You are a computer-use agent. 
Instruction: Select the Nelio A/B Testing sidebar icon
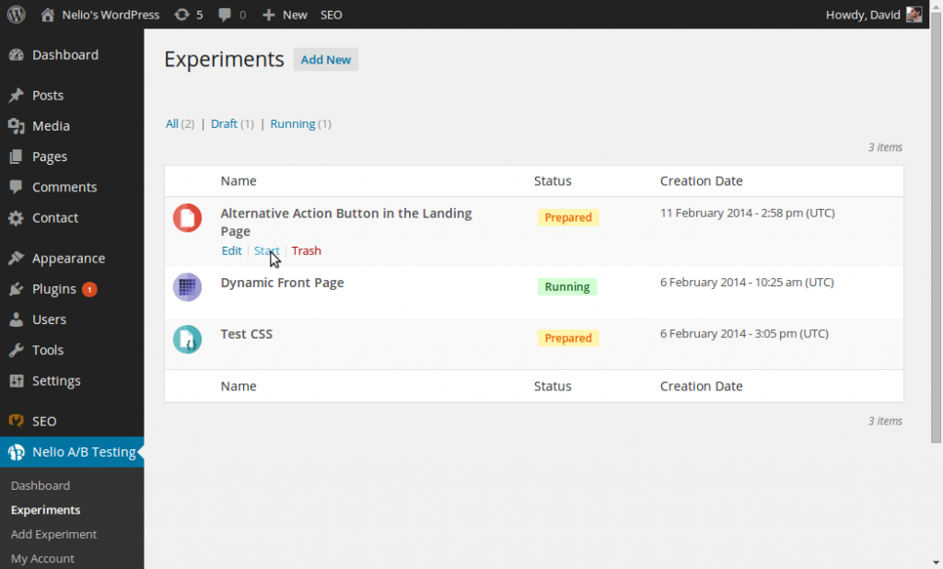(x=16, y=452)
